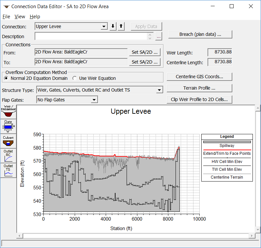This screenshot has height=248, width=261.
Task: Go to previous connection with up arrow
Action: point(121,26)
